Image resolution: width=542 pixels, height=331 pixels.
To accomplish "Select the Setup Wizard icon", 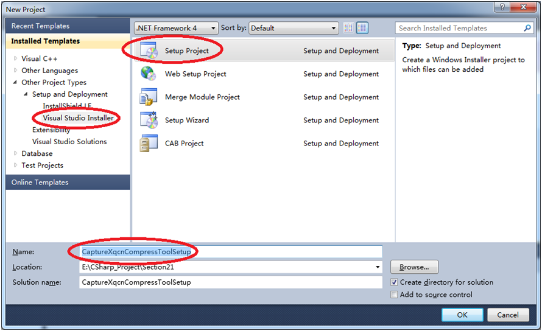I will (149, 120).
